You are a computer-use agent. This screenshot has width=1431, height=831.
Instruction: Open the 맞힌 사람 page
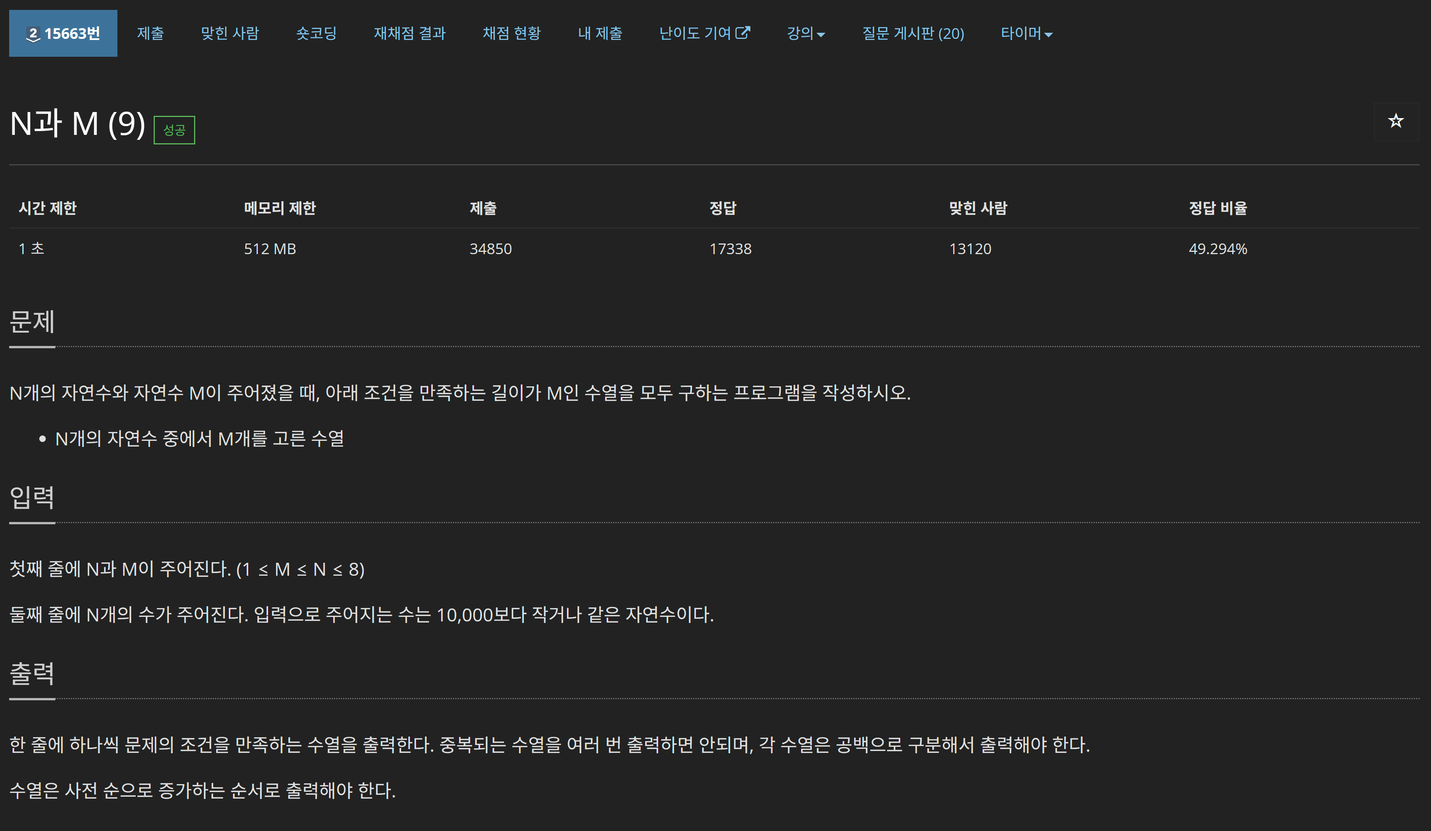[x=230, y=34]
